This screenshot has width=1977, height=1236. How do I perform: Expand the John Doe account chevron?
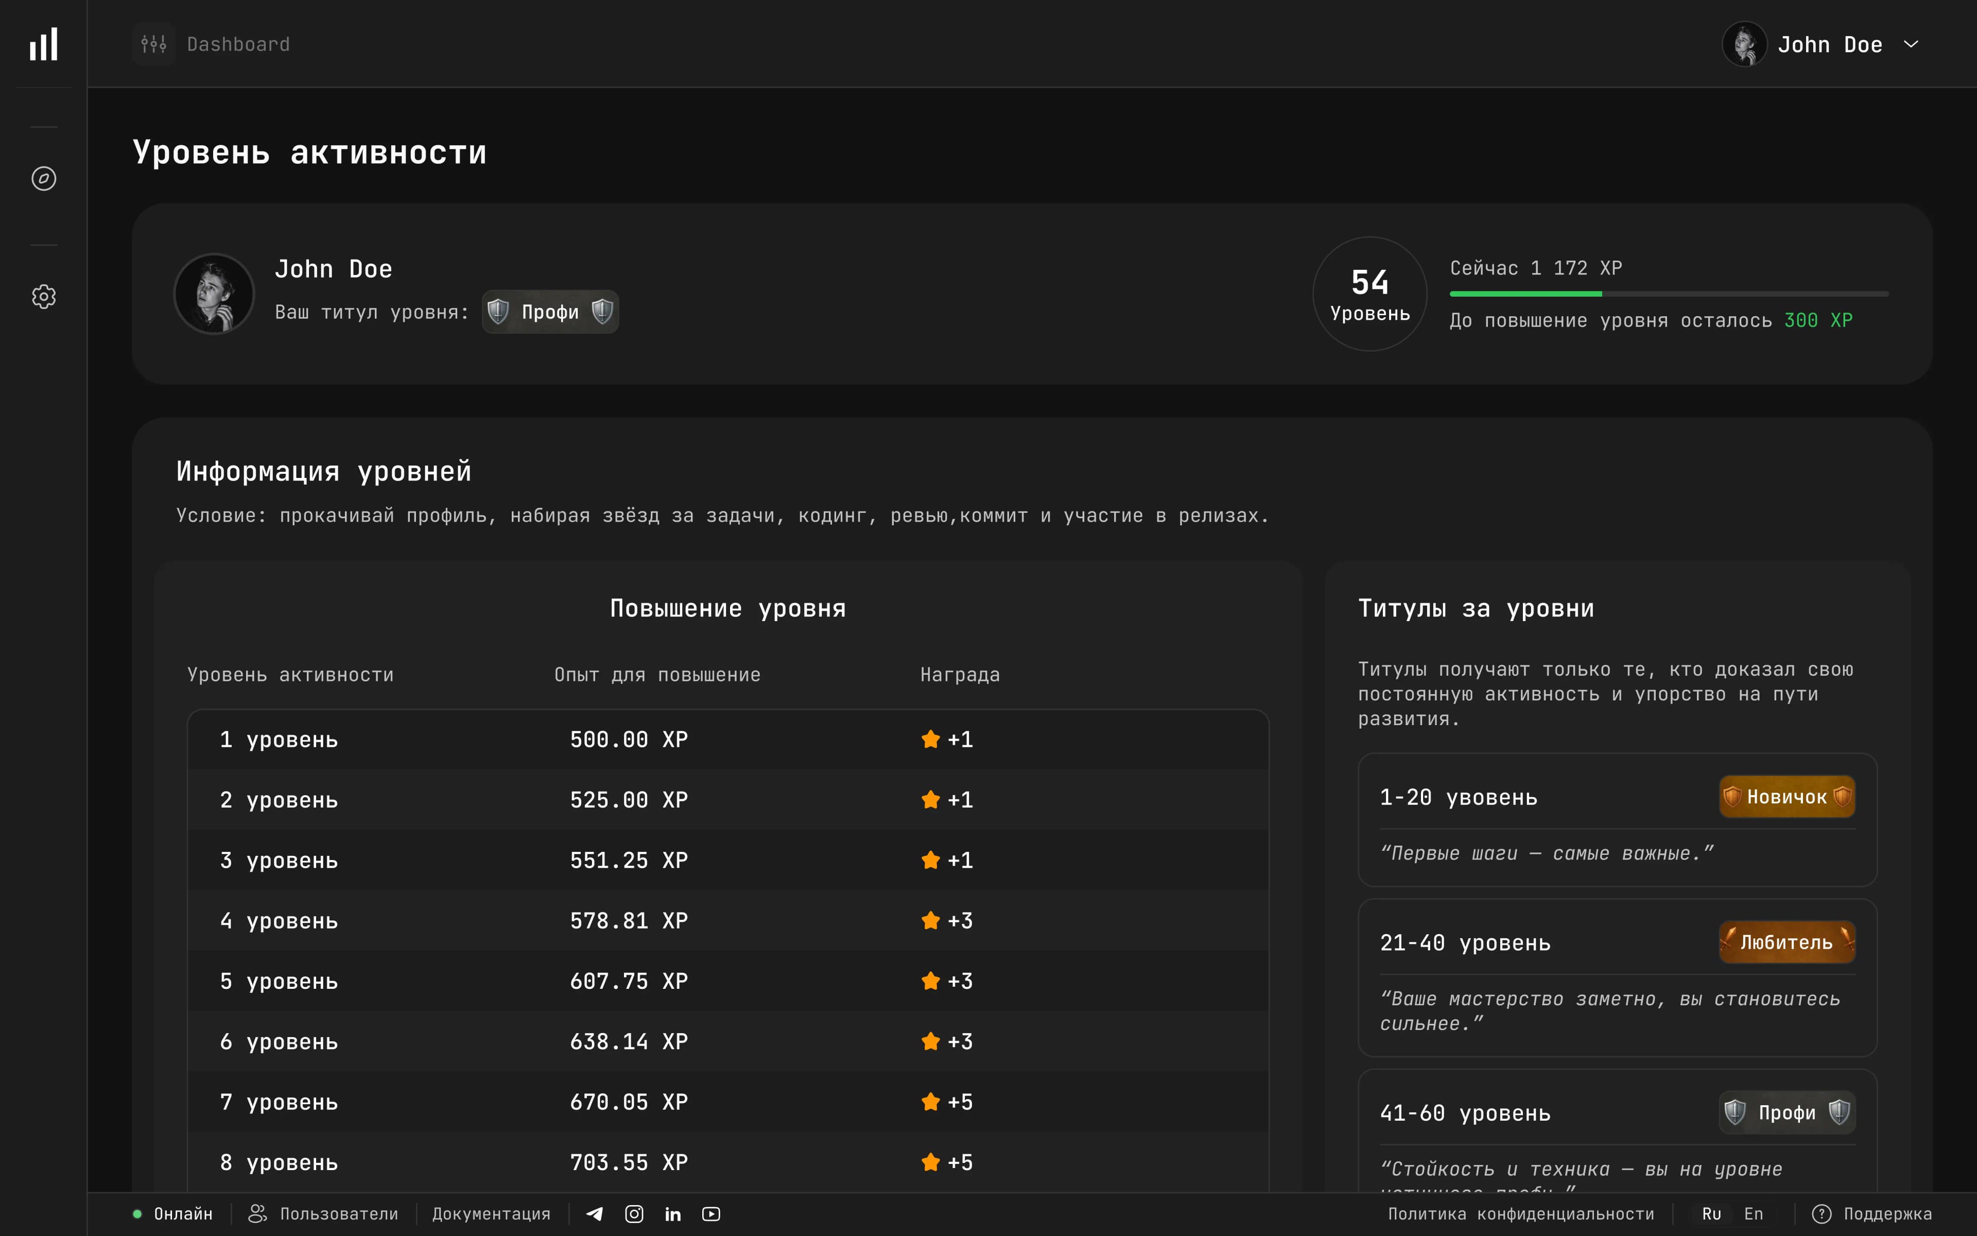point(1910,44)
